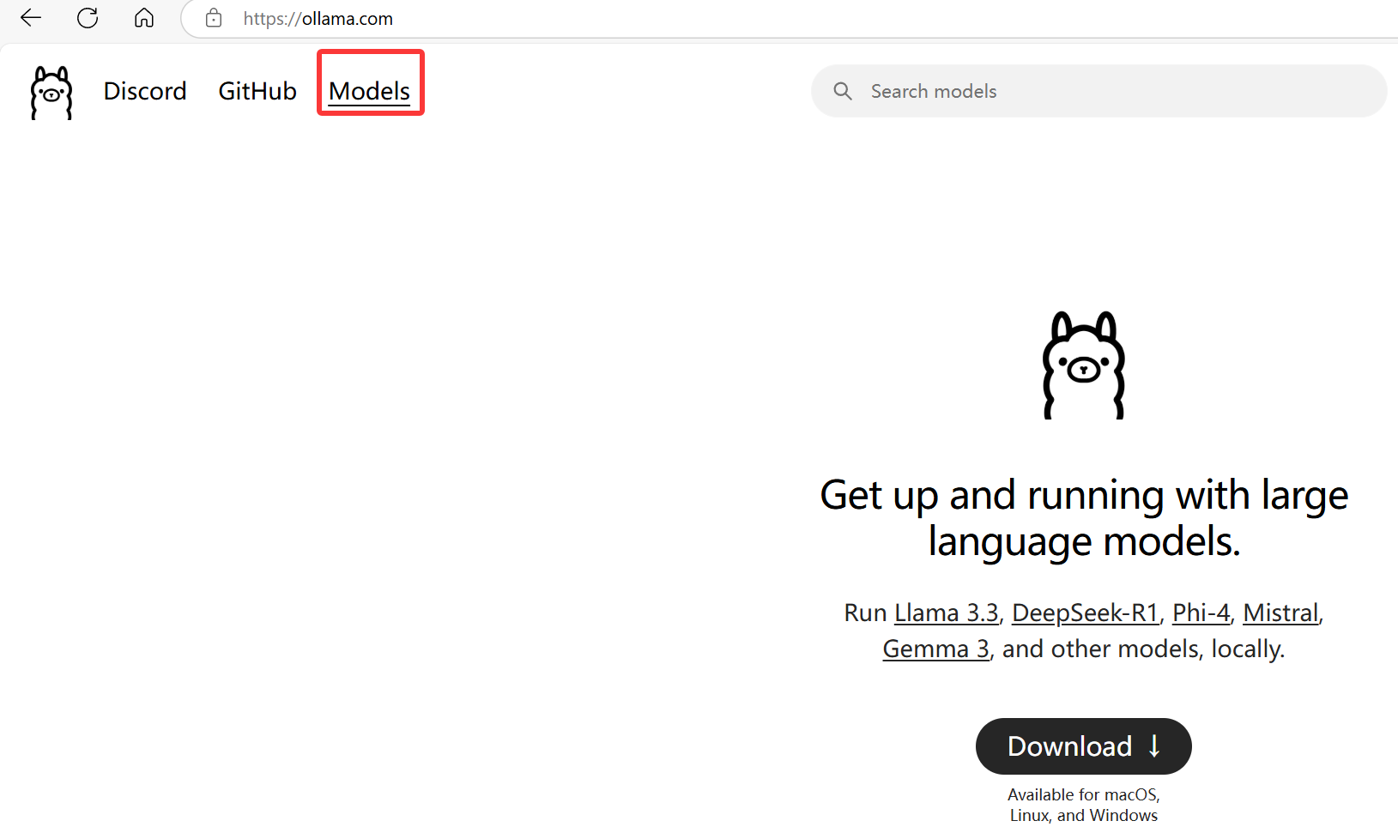Go to the Models page

point(370,91)
